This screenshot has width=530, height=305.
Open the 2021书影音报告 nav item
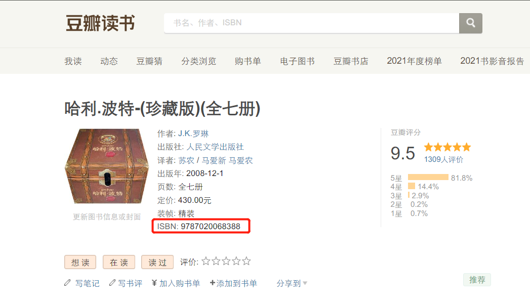492,61
